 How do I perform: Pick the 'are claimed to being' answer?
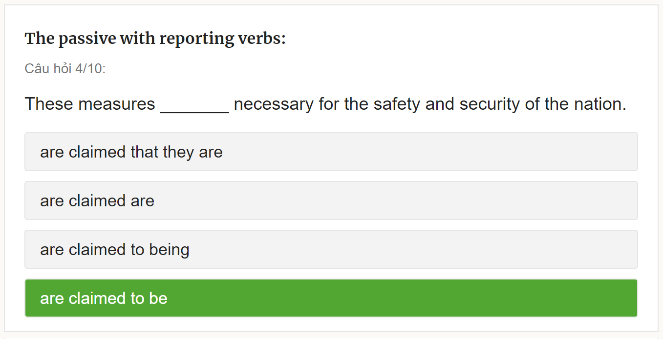click(x=115, y=250)
